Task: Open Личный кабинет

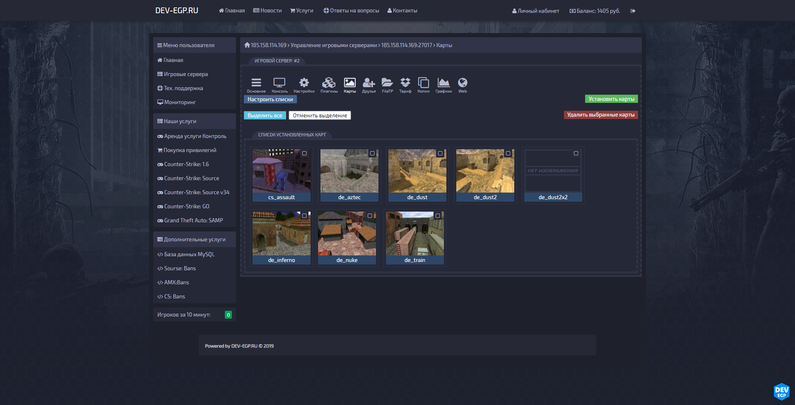Action: point(535,11)
